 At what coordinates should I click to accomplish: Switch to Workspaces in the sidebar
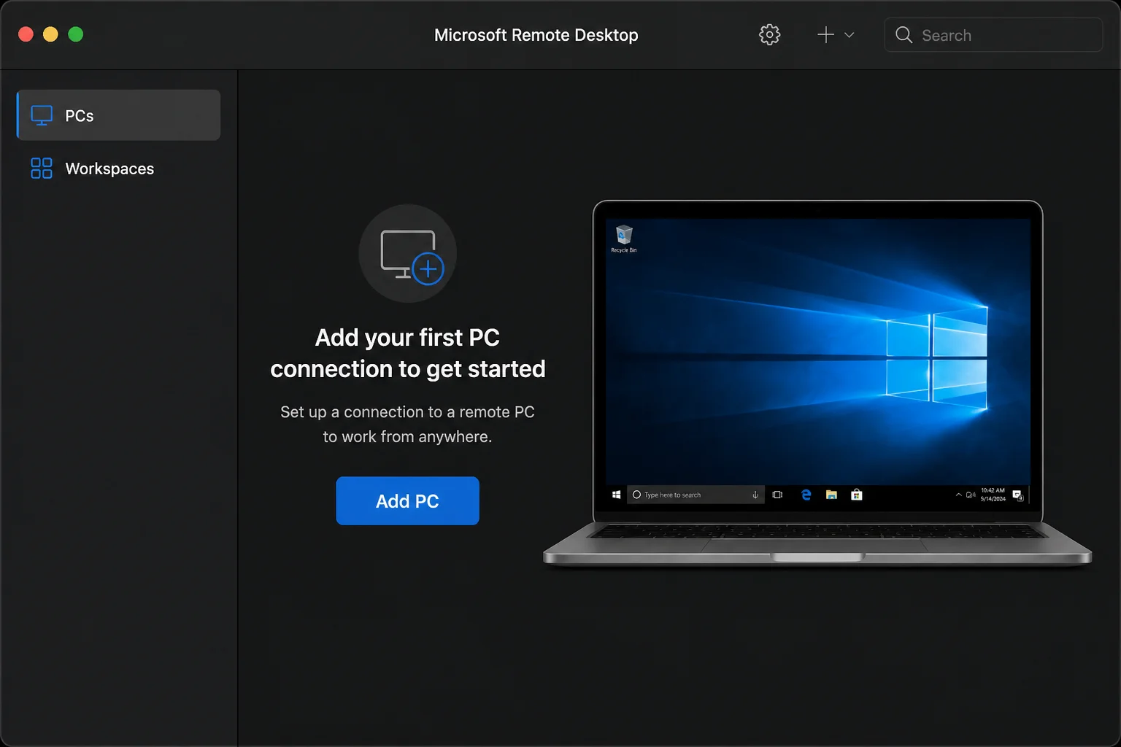(x=119, y=169)
